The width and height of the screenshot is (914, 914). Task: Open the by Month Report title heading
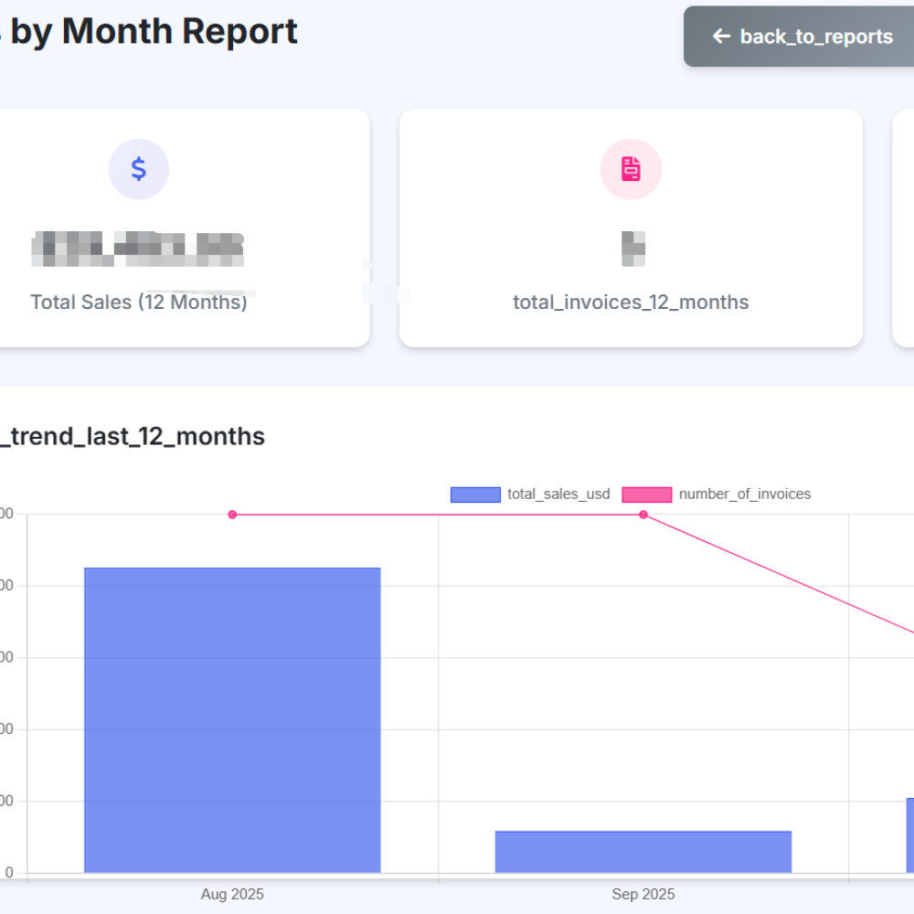[149, 32]
